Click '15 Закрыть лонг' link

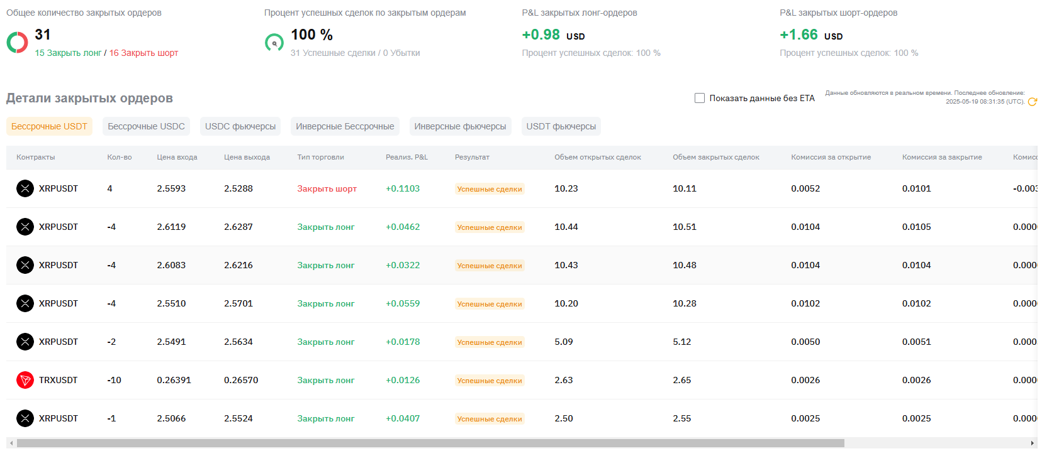tap(68, 53)
